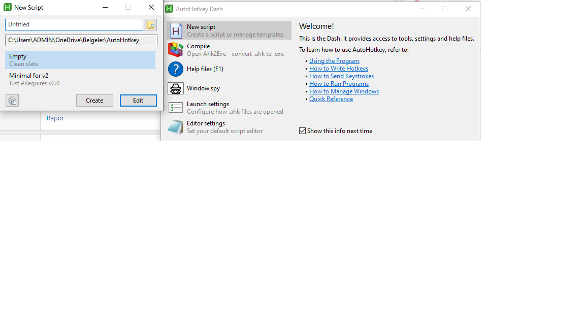Screen dimensions: 585x329
Task: Open the Editor settings notepad icon
Action: (x=175, y=127)
